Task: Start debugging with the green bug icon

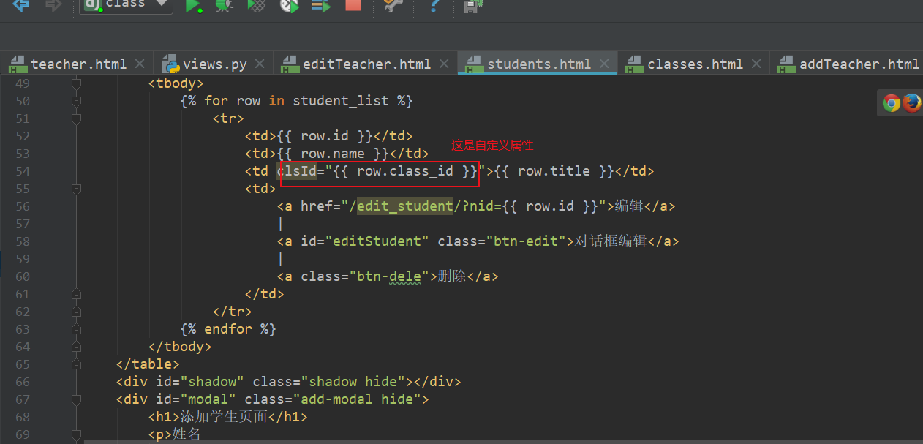Action: (224, 6)
